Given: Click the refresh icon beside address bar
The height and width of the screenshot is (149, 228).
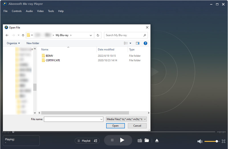Looking at the screenshot, I should tap(98, 35).
